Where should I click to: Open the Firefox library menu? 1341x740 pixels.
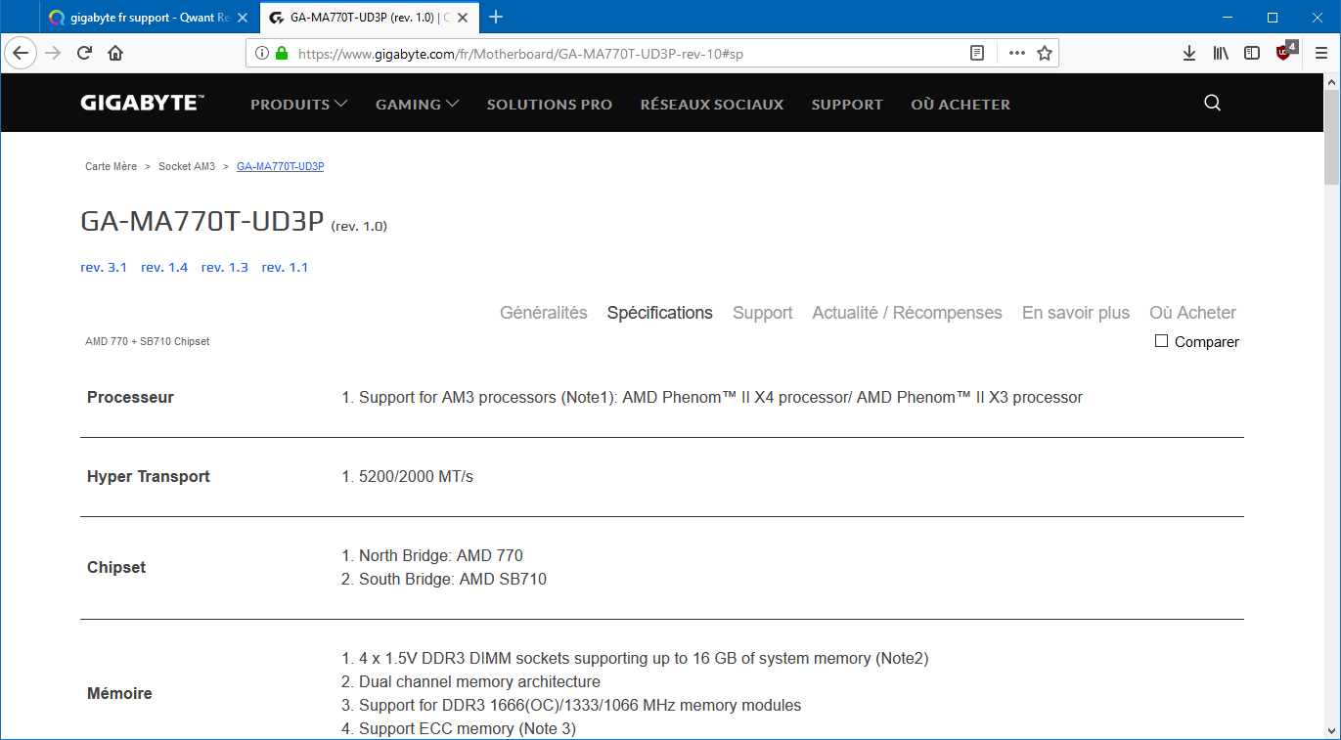[x=1221, y=54]
